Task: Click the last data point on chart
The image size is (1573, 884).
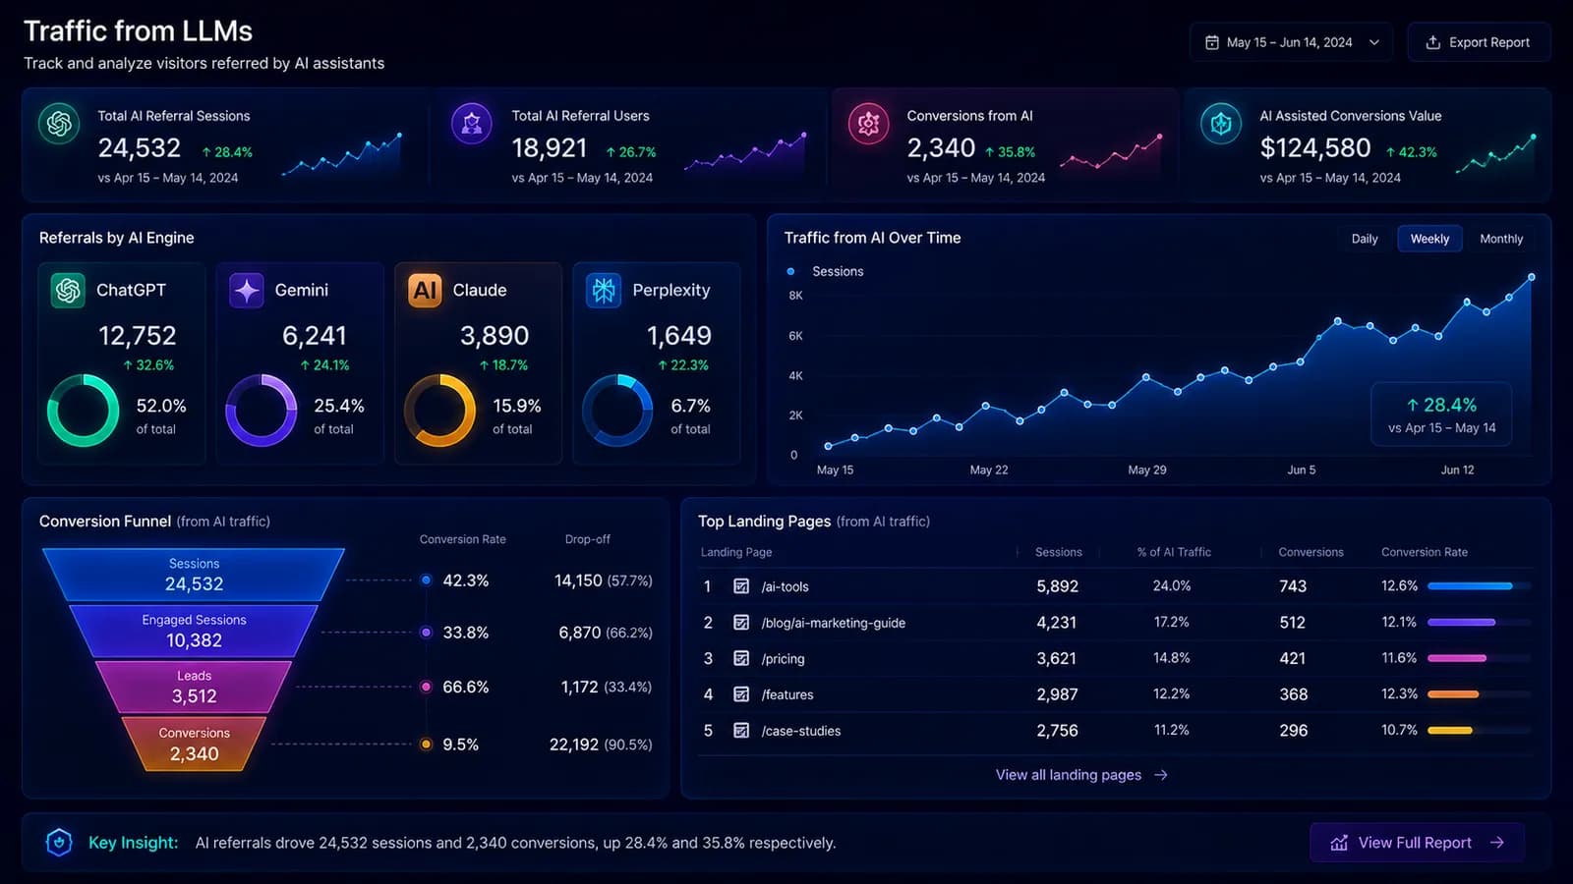Action: coord(1531,277)
